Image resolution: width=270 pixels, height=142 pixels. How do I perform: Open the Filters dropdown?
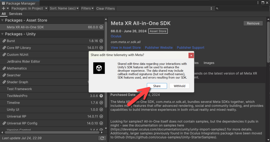click(88, 8)
